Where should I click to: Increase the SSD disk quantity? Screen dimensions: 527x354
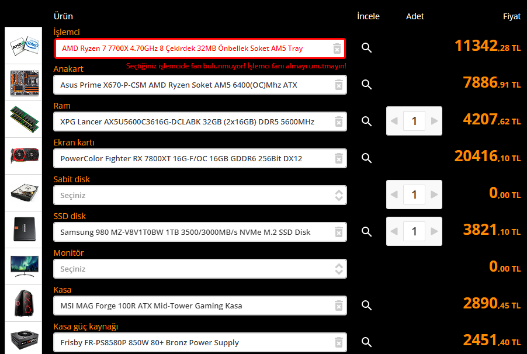point(434,231)
